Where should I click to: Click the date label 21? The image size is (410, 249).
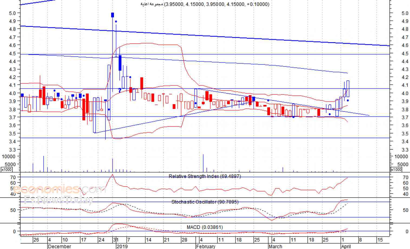(x=166, y=240)
